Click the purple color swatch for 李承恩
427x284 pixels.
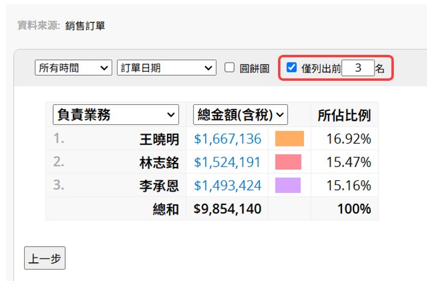289,186
